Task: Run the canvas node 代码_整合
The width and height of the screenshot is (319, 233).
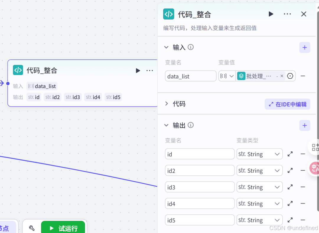Action: pos(138,70)
